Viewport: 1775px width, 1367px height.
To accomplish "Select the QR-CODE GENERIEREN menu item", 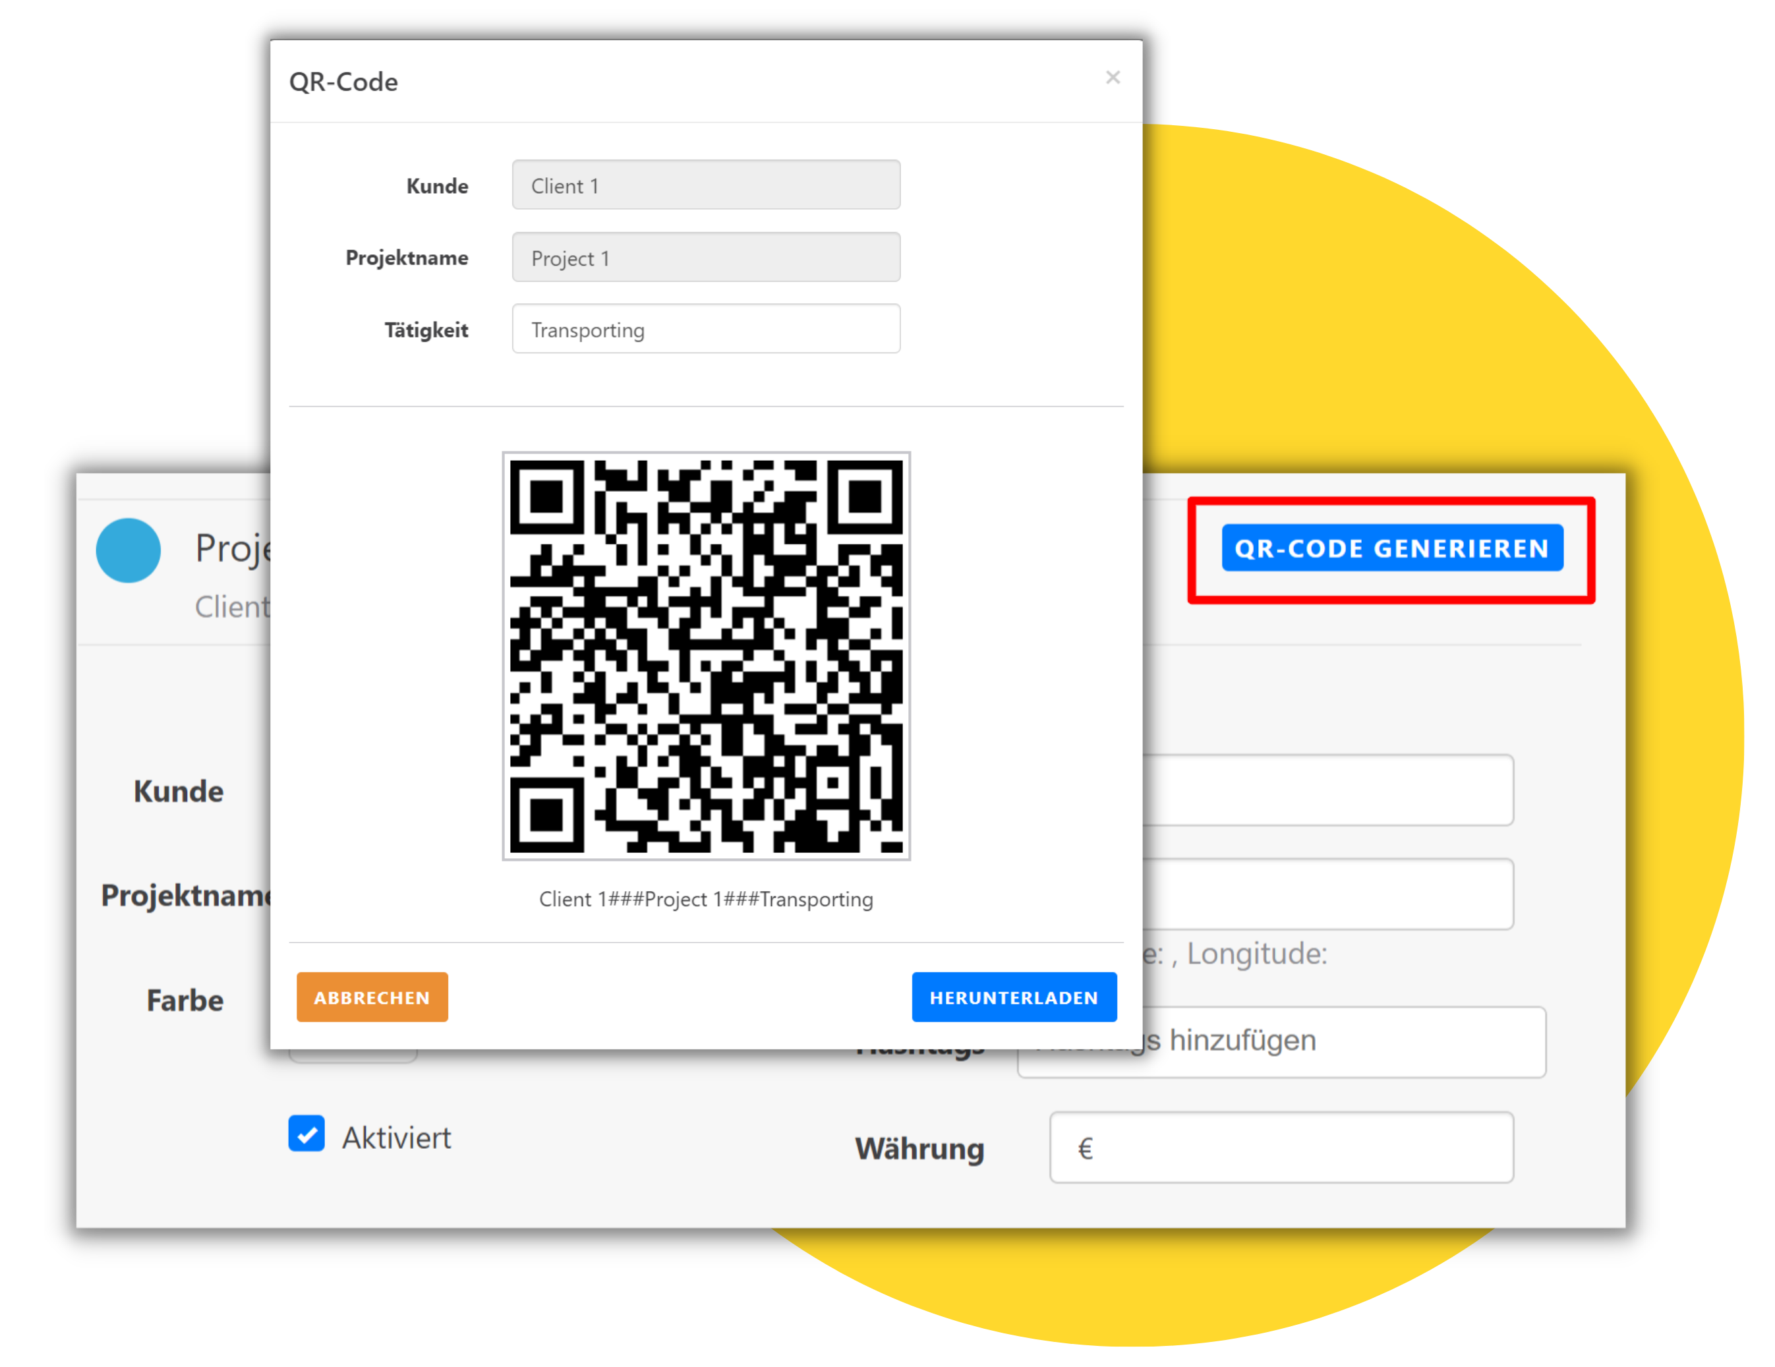I will tap(1390, 550).
